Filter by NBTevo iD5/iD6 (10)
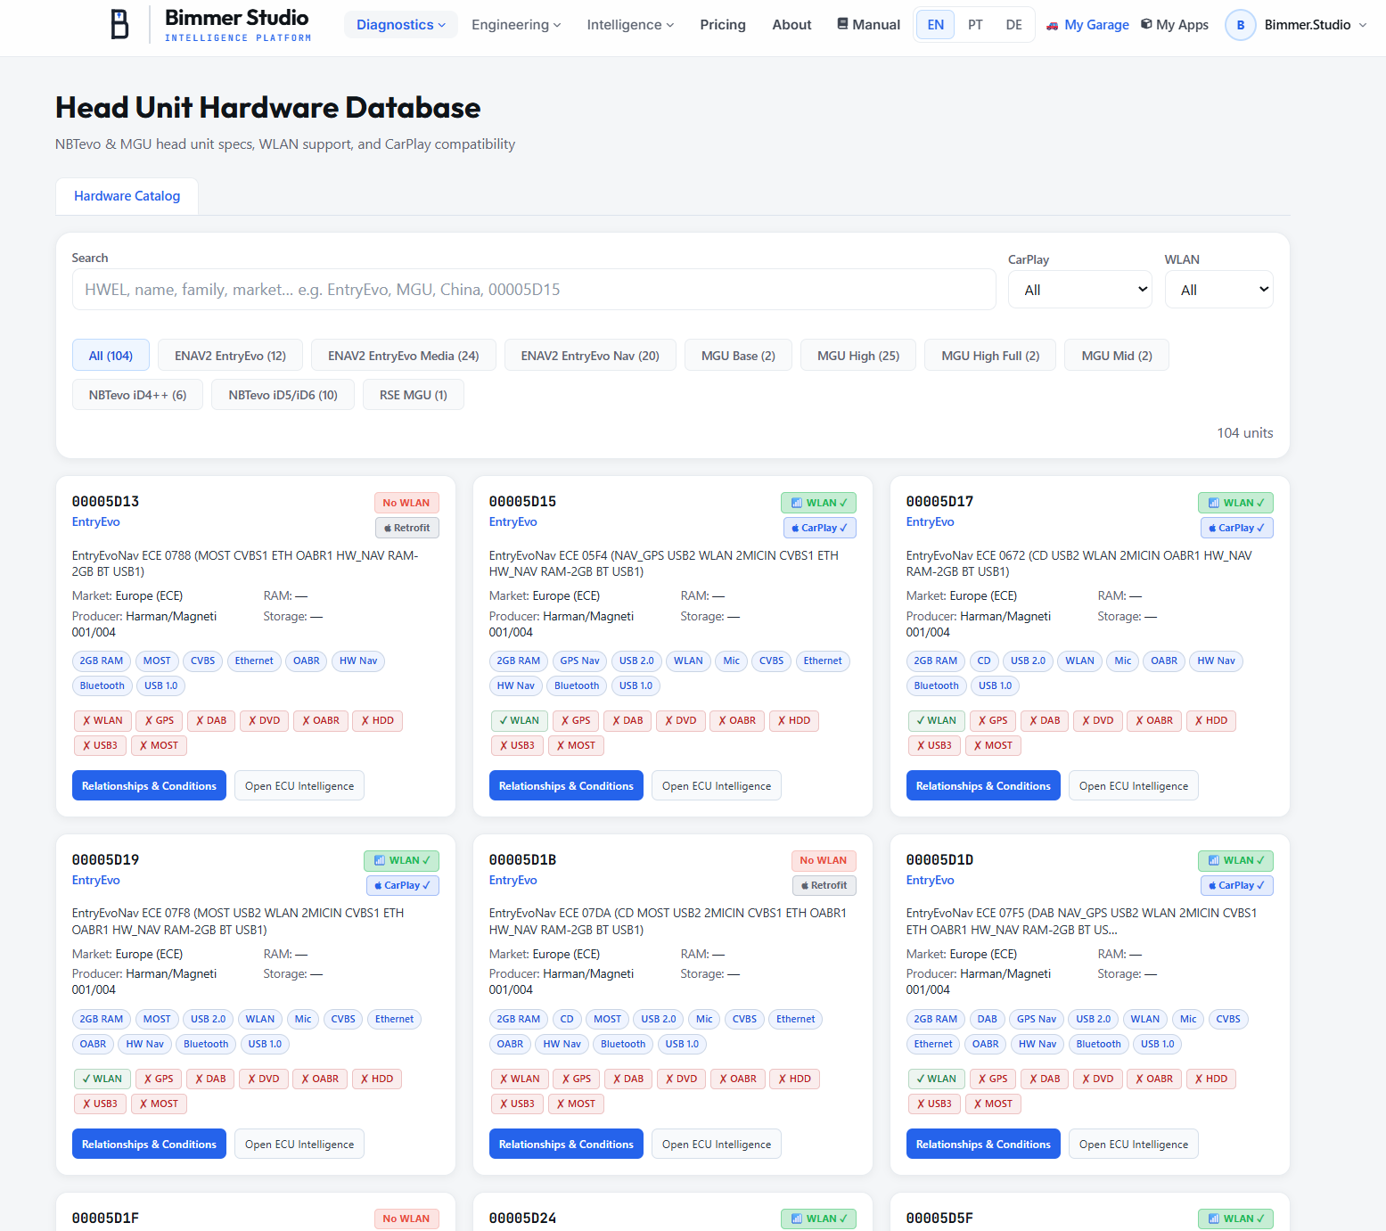1386x1231 pixels. coord(283,395)
